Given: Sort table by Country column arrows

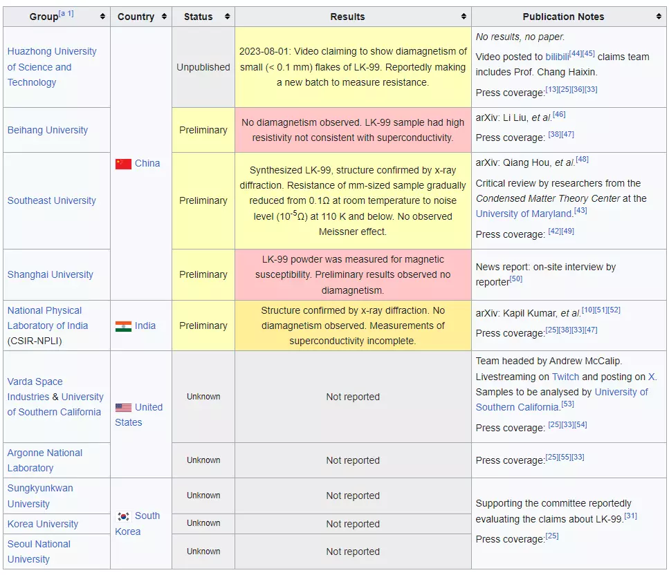Looking at the screenshot, I should coord(164,17).
